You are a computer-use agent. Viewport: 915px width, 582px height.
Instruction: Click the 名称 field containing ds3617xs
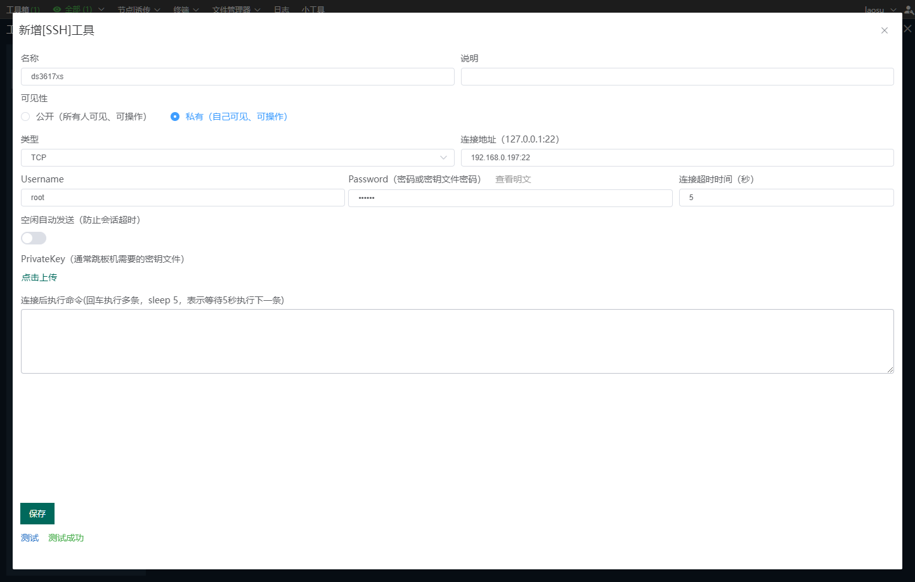(x=237, y=76)
